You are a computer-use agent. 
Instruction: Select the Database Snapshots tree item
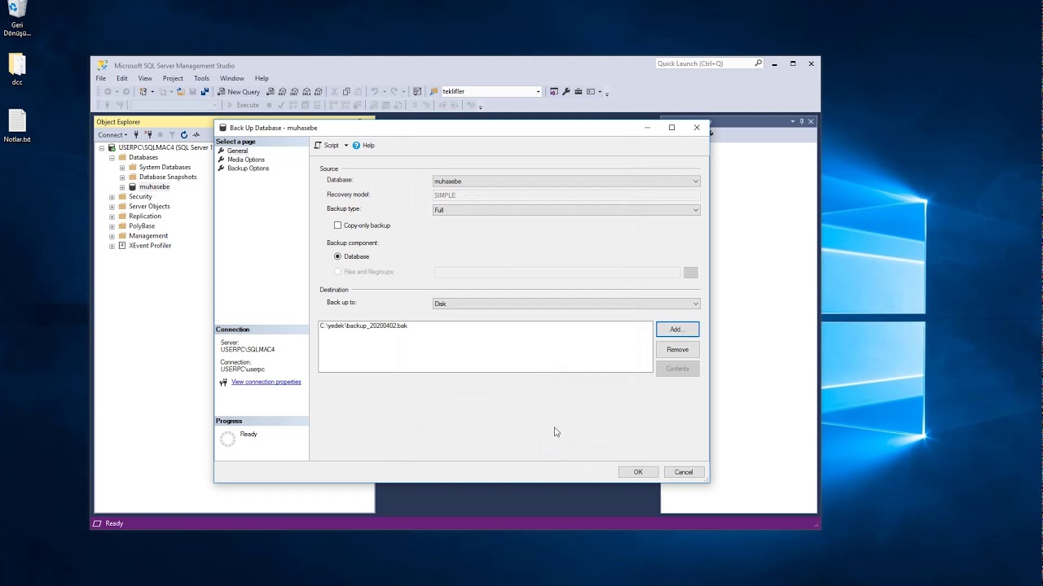168,177
